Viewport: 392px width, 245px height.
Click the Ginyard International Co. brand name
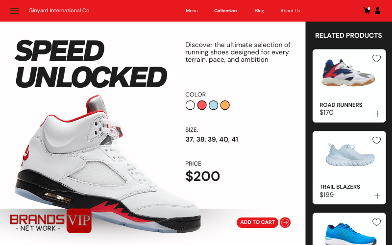coord(59,10)
